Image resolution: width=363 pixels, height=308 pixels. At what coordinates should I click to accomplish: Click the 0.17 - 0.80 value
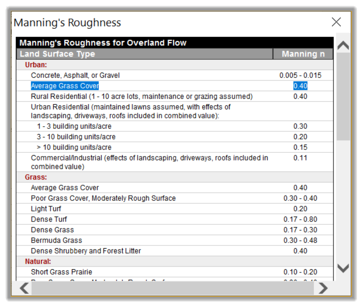[300, 219]
